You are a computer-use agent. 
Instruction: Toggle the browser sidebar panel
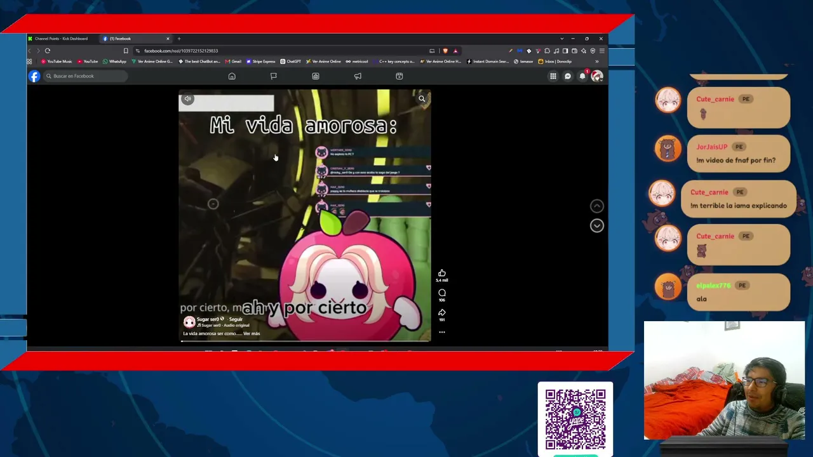[565, 51]
